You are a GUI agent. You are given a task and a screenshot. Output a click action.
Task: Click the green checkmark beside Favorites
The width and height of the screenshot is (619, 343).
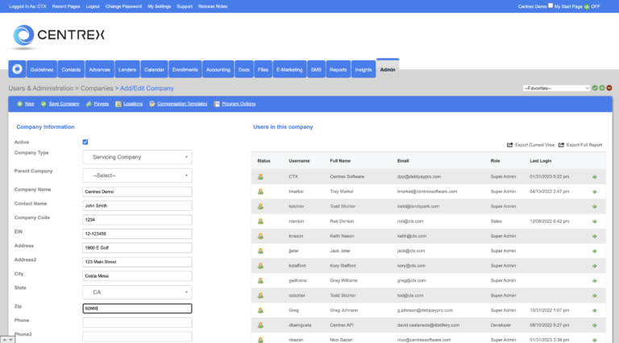tap(595, 88)
